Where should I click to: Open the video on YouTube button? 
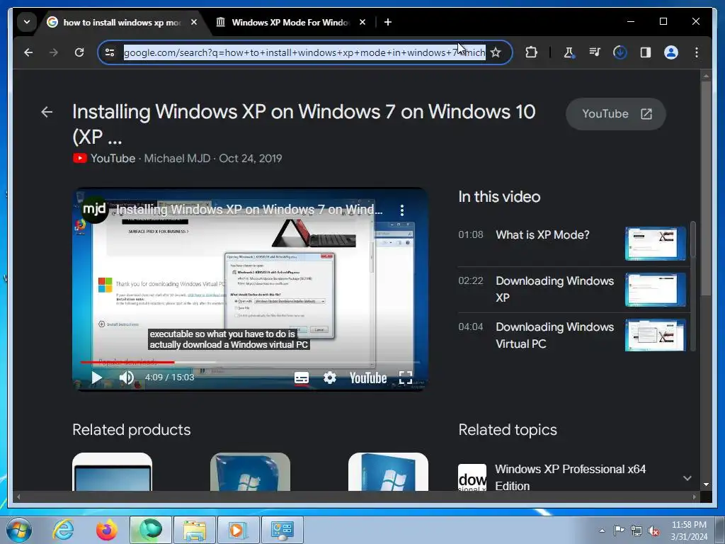[x=616, y=114]
